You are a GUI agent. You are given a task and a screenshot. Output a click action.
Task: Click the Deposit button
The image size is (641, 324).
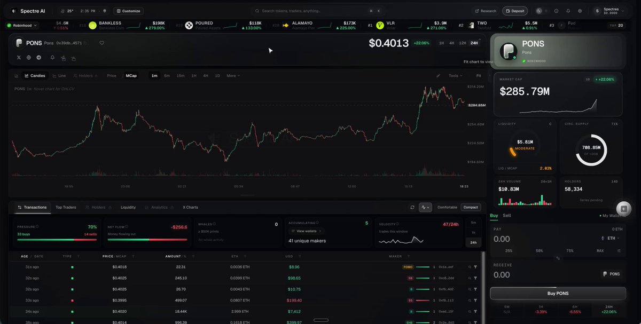tap(515, 11)
